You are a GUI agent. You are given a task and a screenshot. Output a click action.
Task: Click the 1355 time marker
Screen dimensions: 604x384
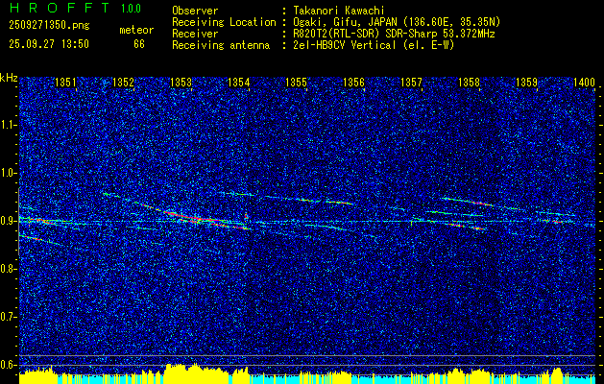[296, 83]
